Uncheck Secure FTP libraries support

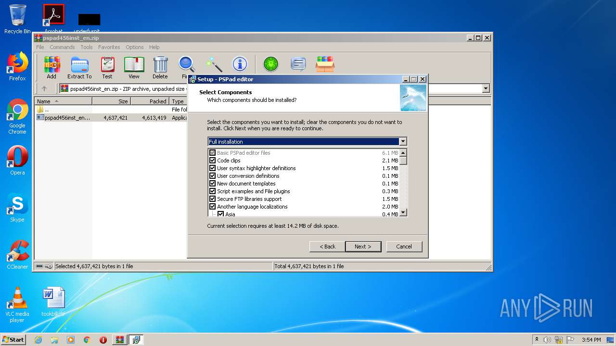coord(212,199)
